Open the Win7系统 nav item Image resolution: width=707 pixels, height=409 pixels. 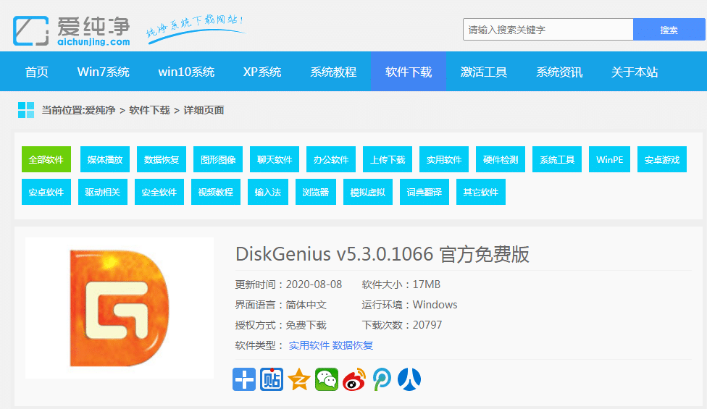(x=104, y=72)
